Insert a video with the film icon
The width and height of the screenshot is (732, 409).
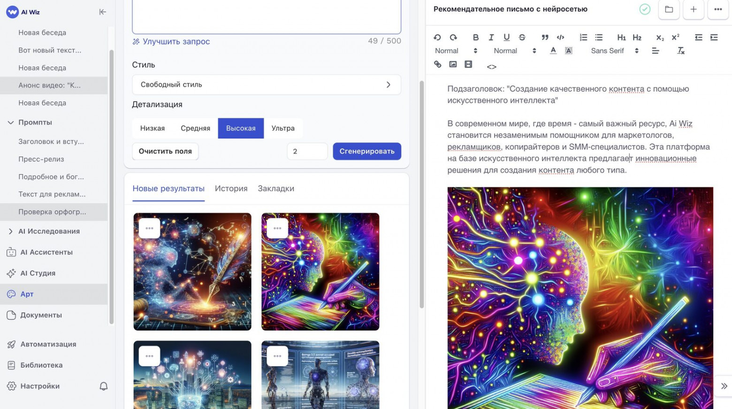click(468, 65)
